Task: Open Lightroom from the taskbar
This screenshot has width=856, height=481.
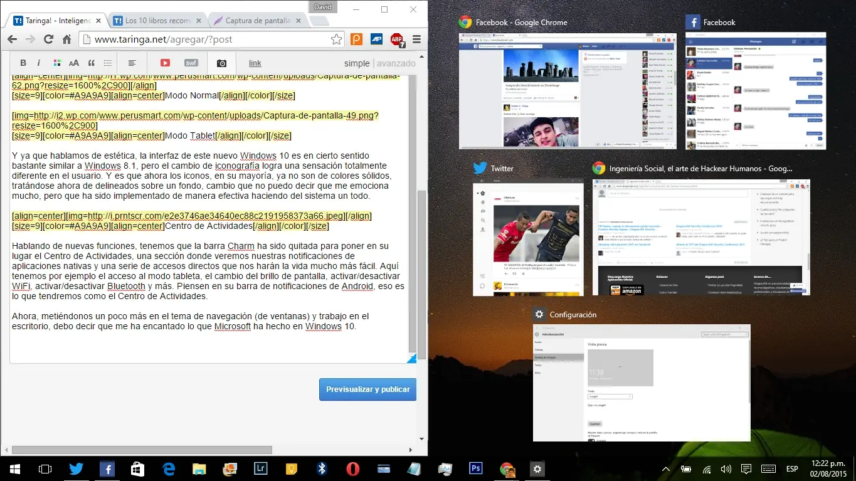Action: 260,468
